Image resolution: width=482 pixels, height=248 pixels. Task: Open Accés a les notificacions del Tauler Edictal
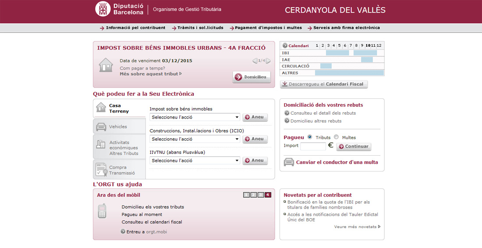click(333, 217)
